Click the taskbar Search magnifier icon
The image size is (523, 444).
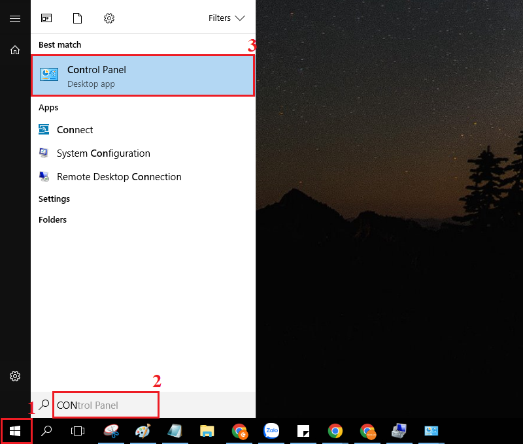47,431
